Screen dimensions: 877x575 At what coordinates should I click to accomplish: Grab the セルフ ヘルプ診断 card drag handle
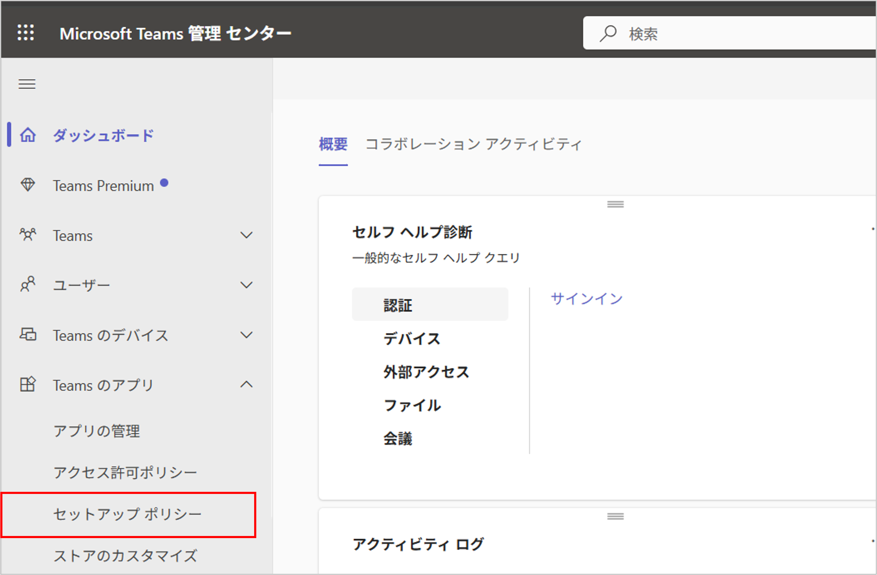(615, 204)
